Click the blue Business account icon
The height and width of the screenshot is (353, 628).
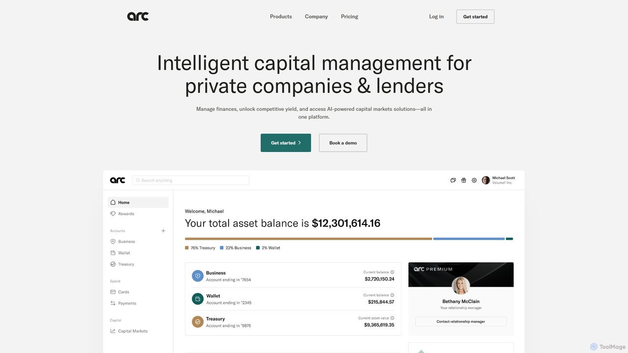(x=198, y=276)
